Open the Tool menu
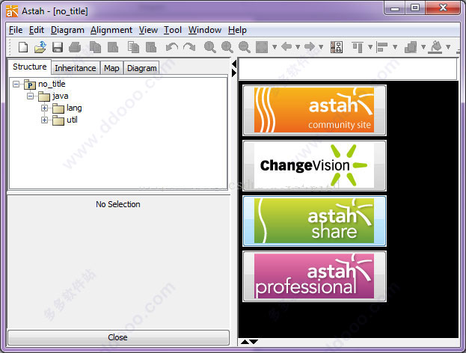The image size is (466, 353). click(x=173, y=30)
